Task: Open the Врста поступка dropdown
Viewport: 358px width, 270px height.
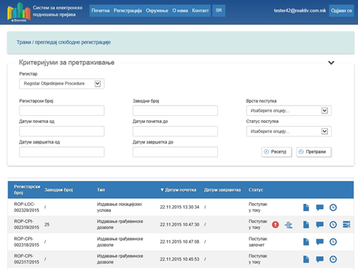Action: tap(289, 111)
